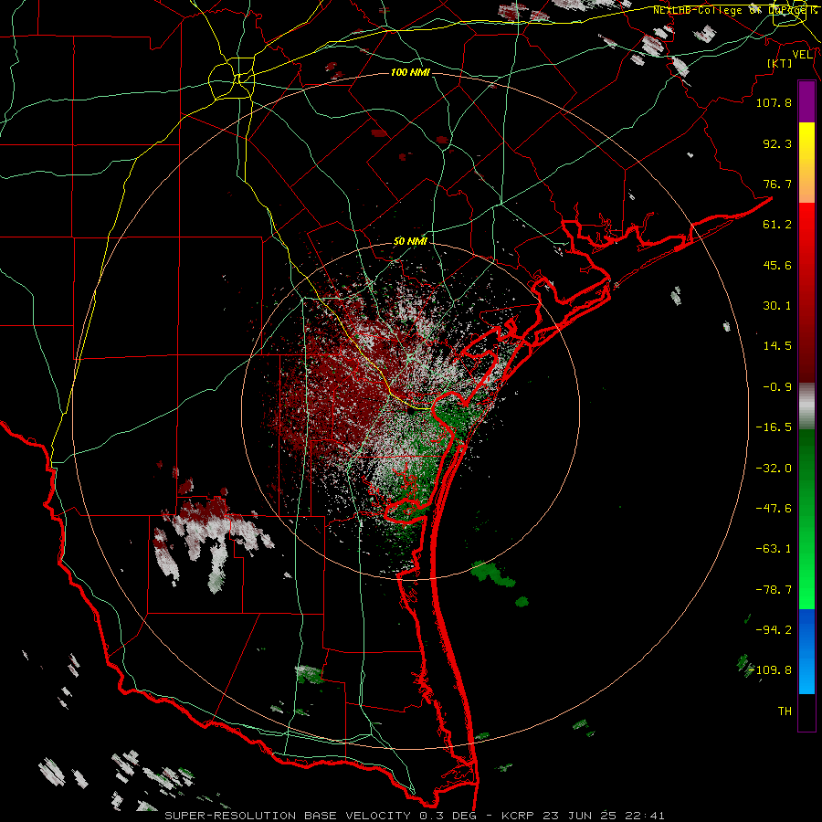
Task: Select the -16.5 value on velocity scale
Action: coord(774,427)
